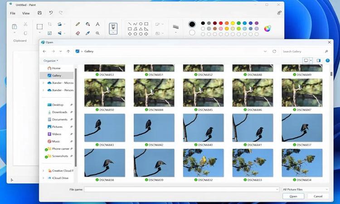This screenshot has width=340, height=204.
Task: Click the Paste clipboard icon in Paint
Action: (x=15, y=26)
